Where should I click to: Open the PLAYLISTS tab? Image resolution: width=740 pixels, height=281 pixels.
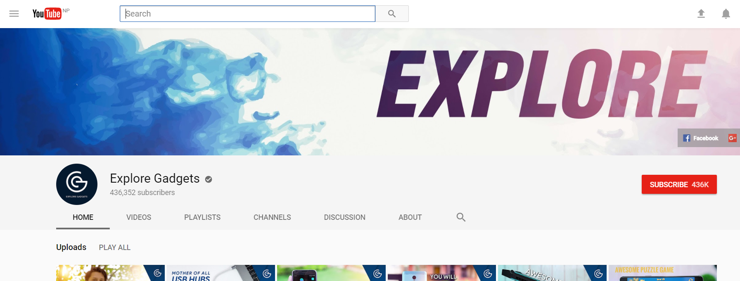202,217
